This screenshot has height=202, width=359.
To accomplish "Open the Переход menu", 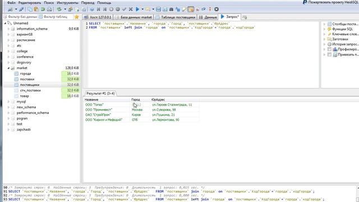I will 88,3.
